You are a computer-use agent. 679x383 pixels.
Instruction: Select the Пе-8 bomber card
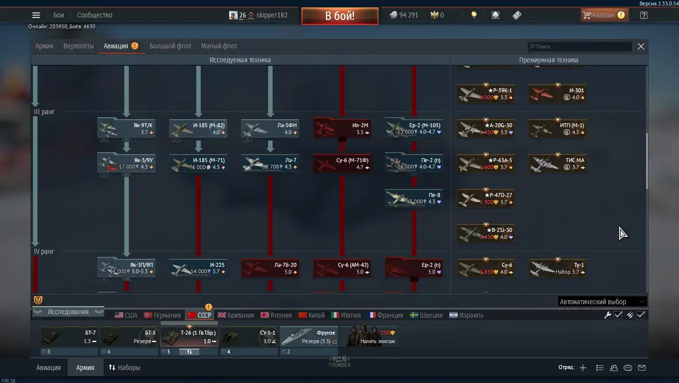414,198
